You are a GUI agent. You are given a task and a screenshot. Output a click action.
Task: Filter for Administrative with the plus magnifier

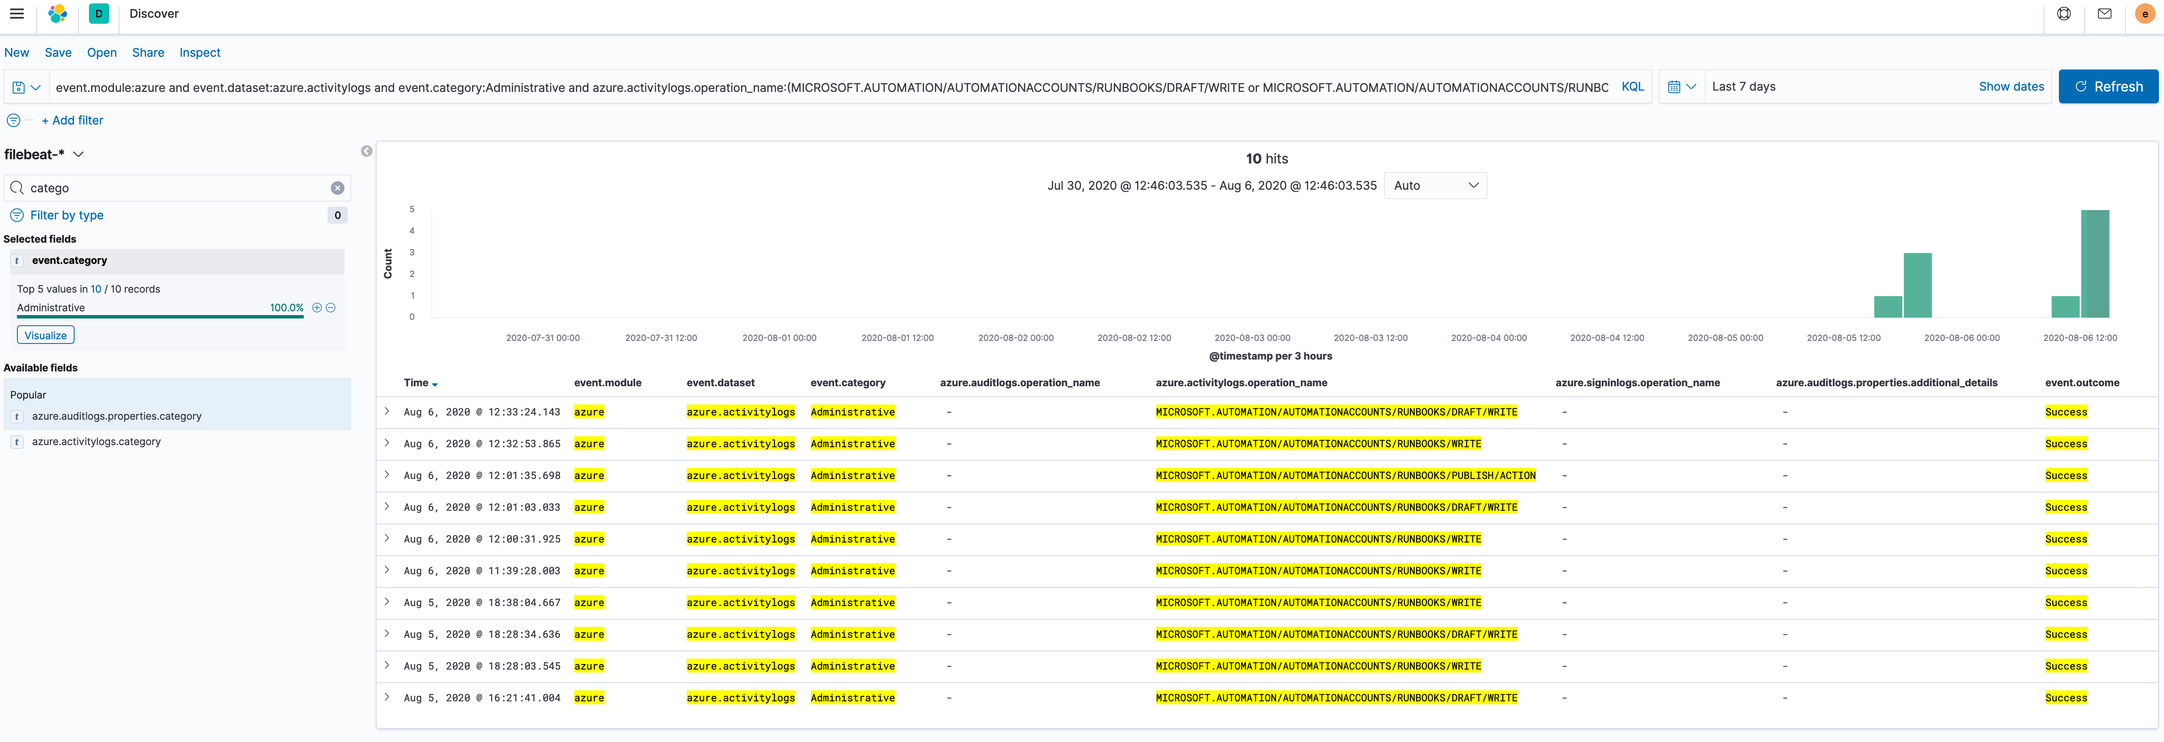tap(317, 307)
